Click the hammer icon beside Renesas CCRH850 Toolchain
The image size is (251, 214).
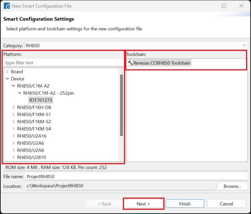coord(130,63)
